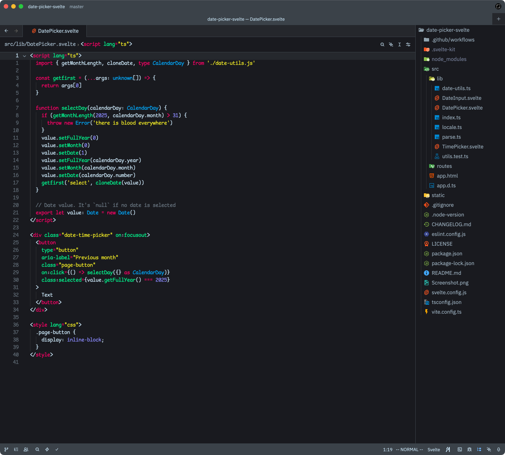This screenshot has width=505, height=455.
Task: Click line number 24 in the gutter
Action: [x=16, y=235]
